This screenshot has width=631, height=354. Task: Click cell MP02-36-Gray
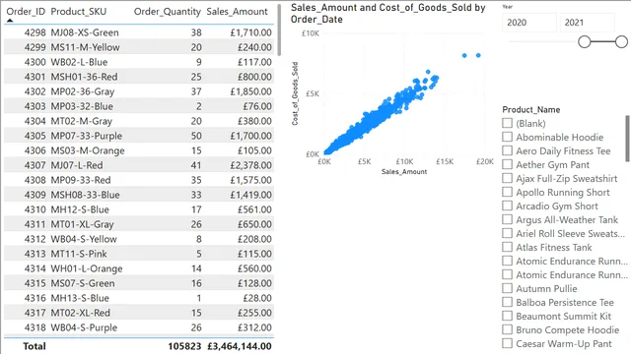pyautogui.click(x=83, y=91)
